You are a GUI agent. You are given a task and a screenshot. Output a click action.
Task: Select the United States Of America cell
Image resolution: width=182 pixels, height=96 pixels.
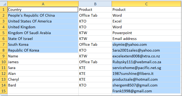point(43,21)
